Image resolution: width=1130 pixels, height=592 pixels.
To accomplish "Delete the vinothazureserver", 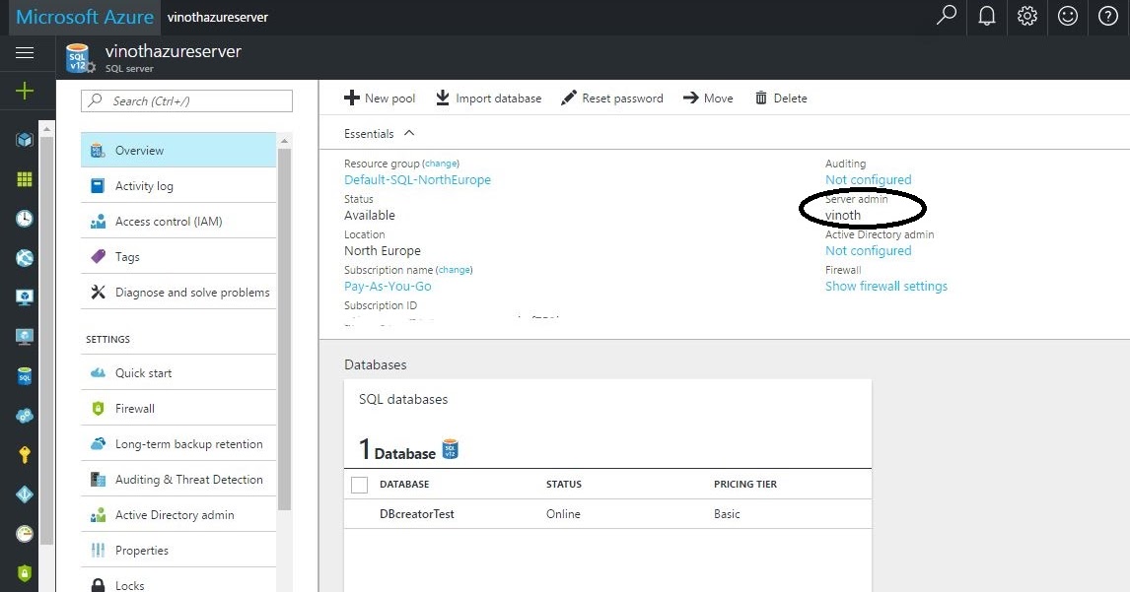I will 781,98.
